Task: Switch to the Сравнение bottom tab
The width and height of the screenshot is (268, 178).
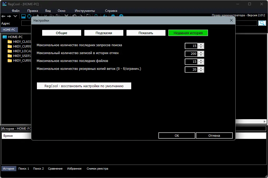Action: pos(55,169)
